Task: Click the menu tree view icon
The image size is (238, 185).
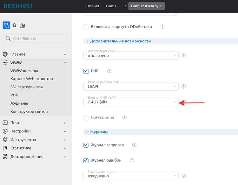Action: tap(6, 25)
